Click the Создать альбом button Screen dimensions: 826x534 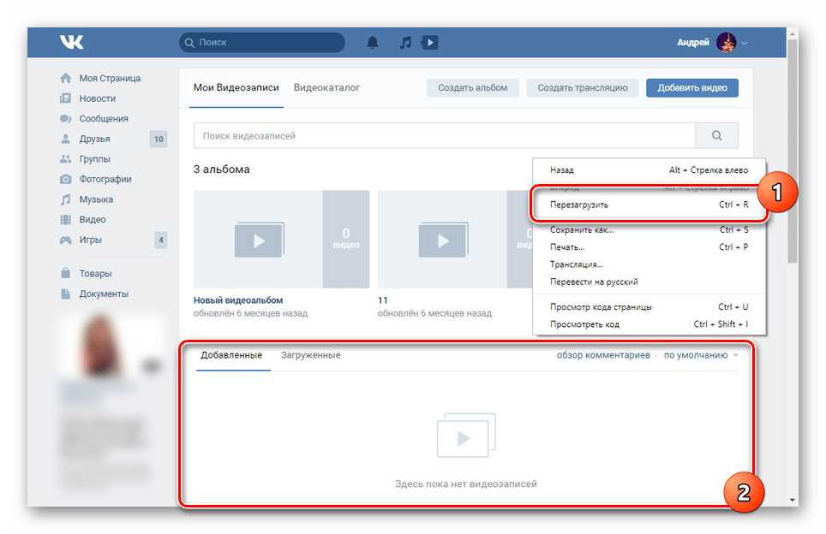coord(472,88)
